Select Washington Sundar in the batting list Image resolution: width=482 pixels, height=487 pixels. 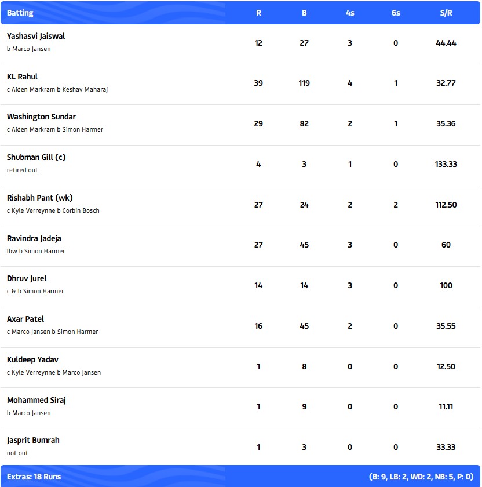pos(41,117)
